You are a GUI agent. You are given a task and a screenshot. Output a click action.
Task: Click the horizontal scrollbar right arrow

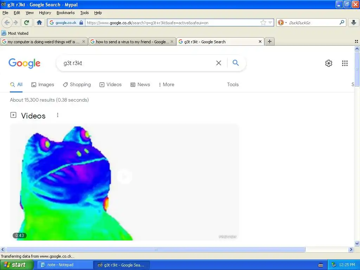click(x=351, y=249)
